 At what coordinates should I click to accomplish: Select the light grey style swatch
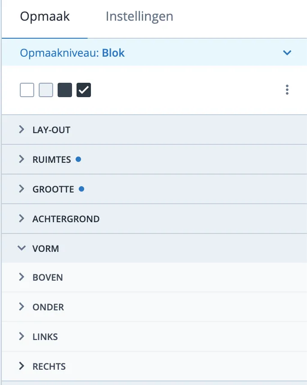[45, 90]
